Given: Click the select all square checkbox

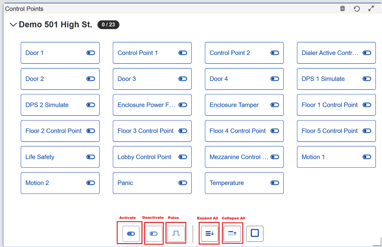Looking at the screenshot, I should 255,233.
